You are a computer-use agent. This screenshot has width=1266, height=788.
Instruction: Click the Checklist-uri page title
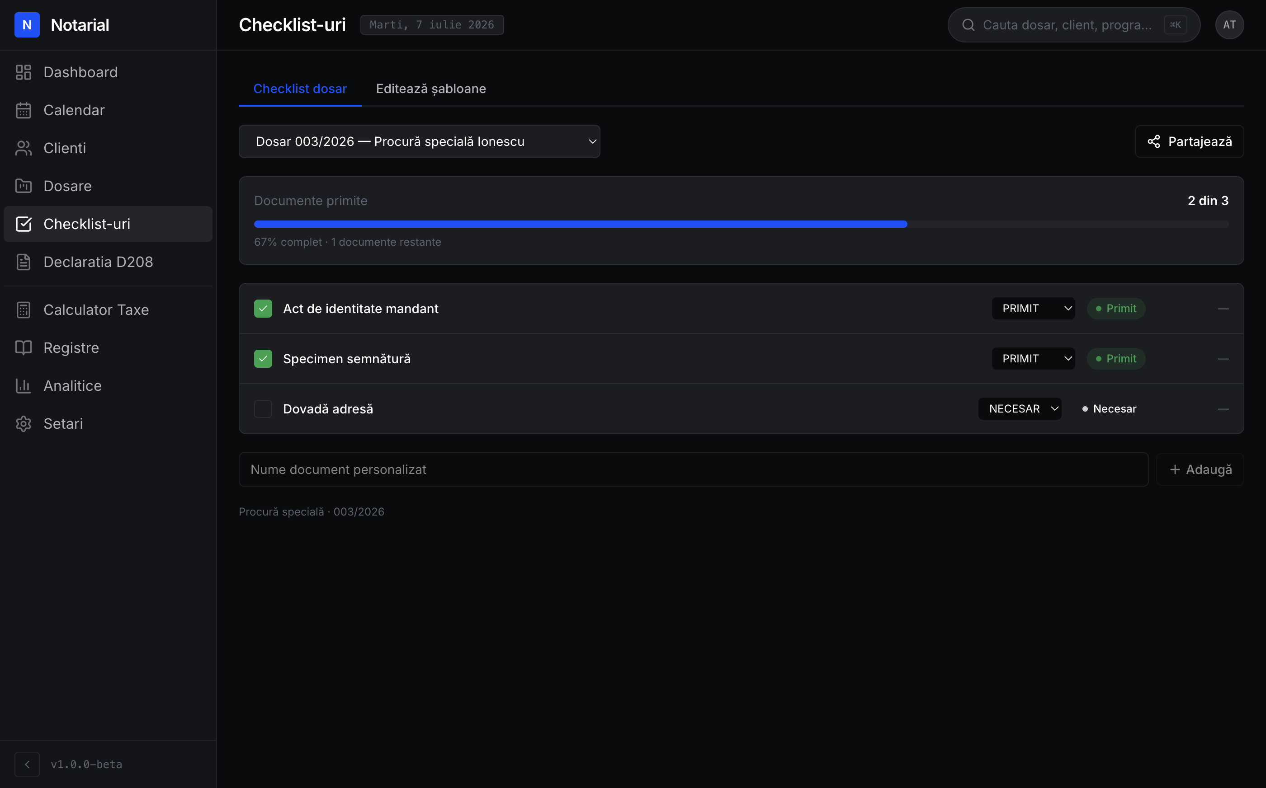292,25
